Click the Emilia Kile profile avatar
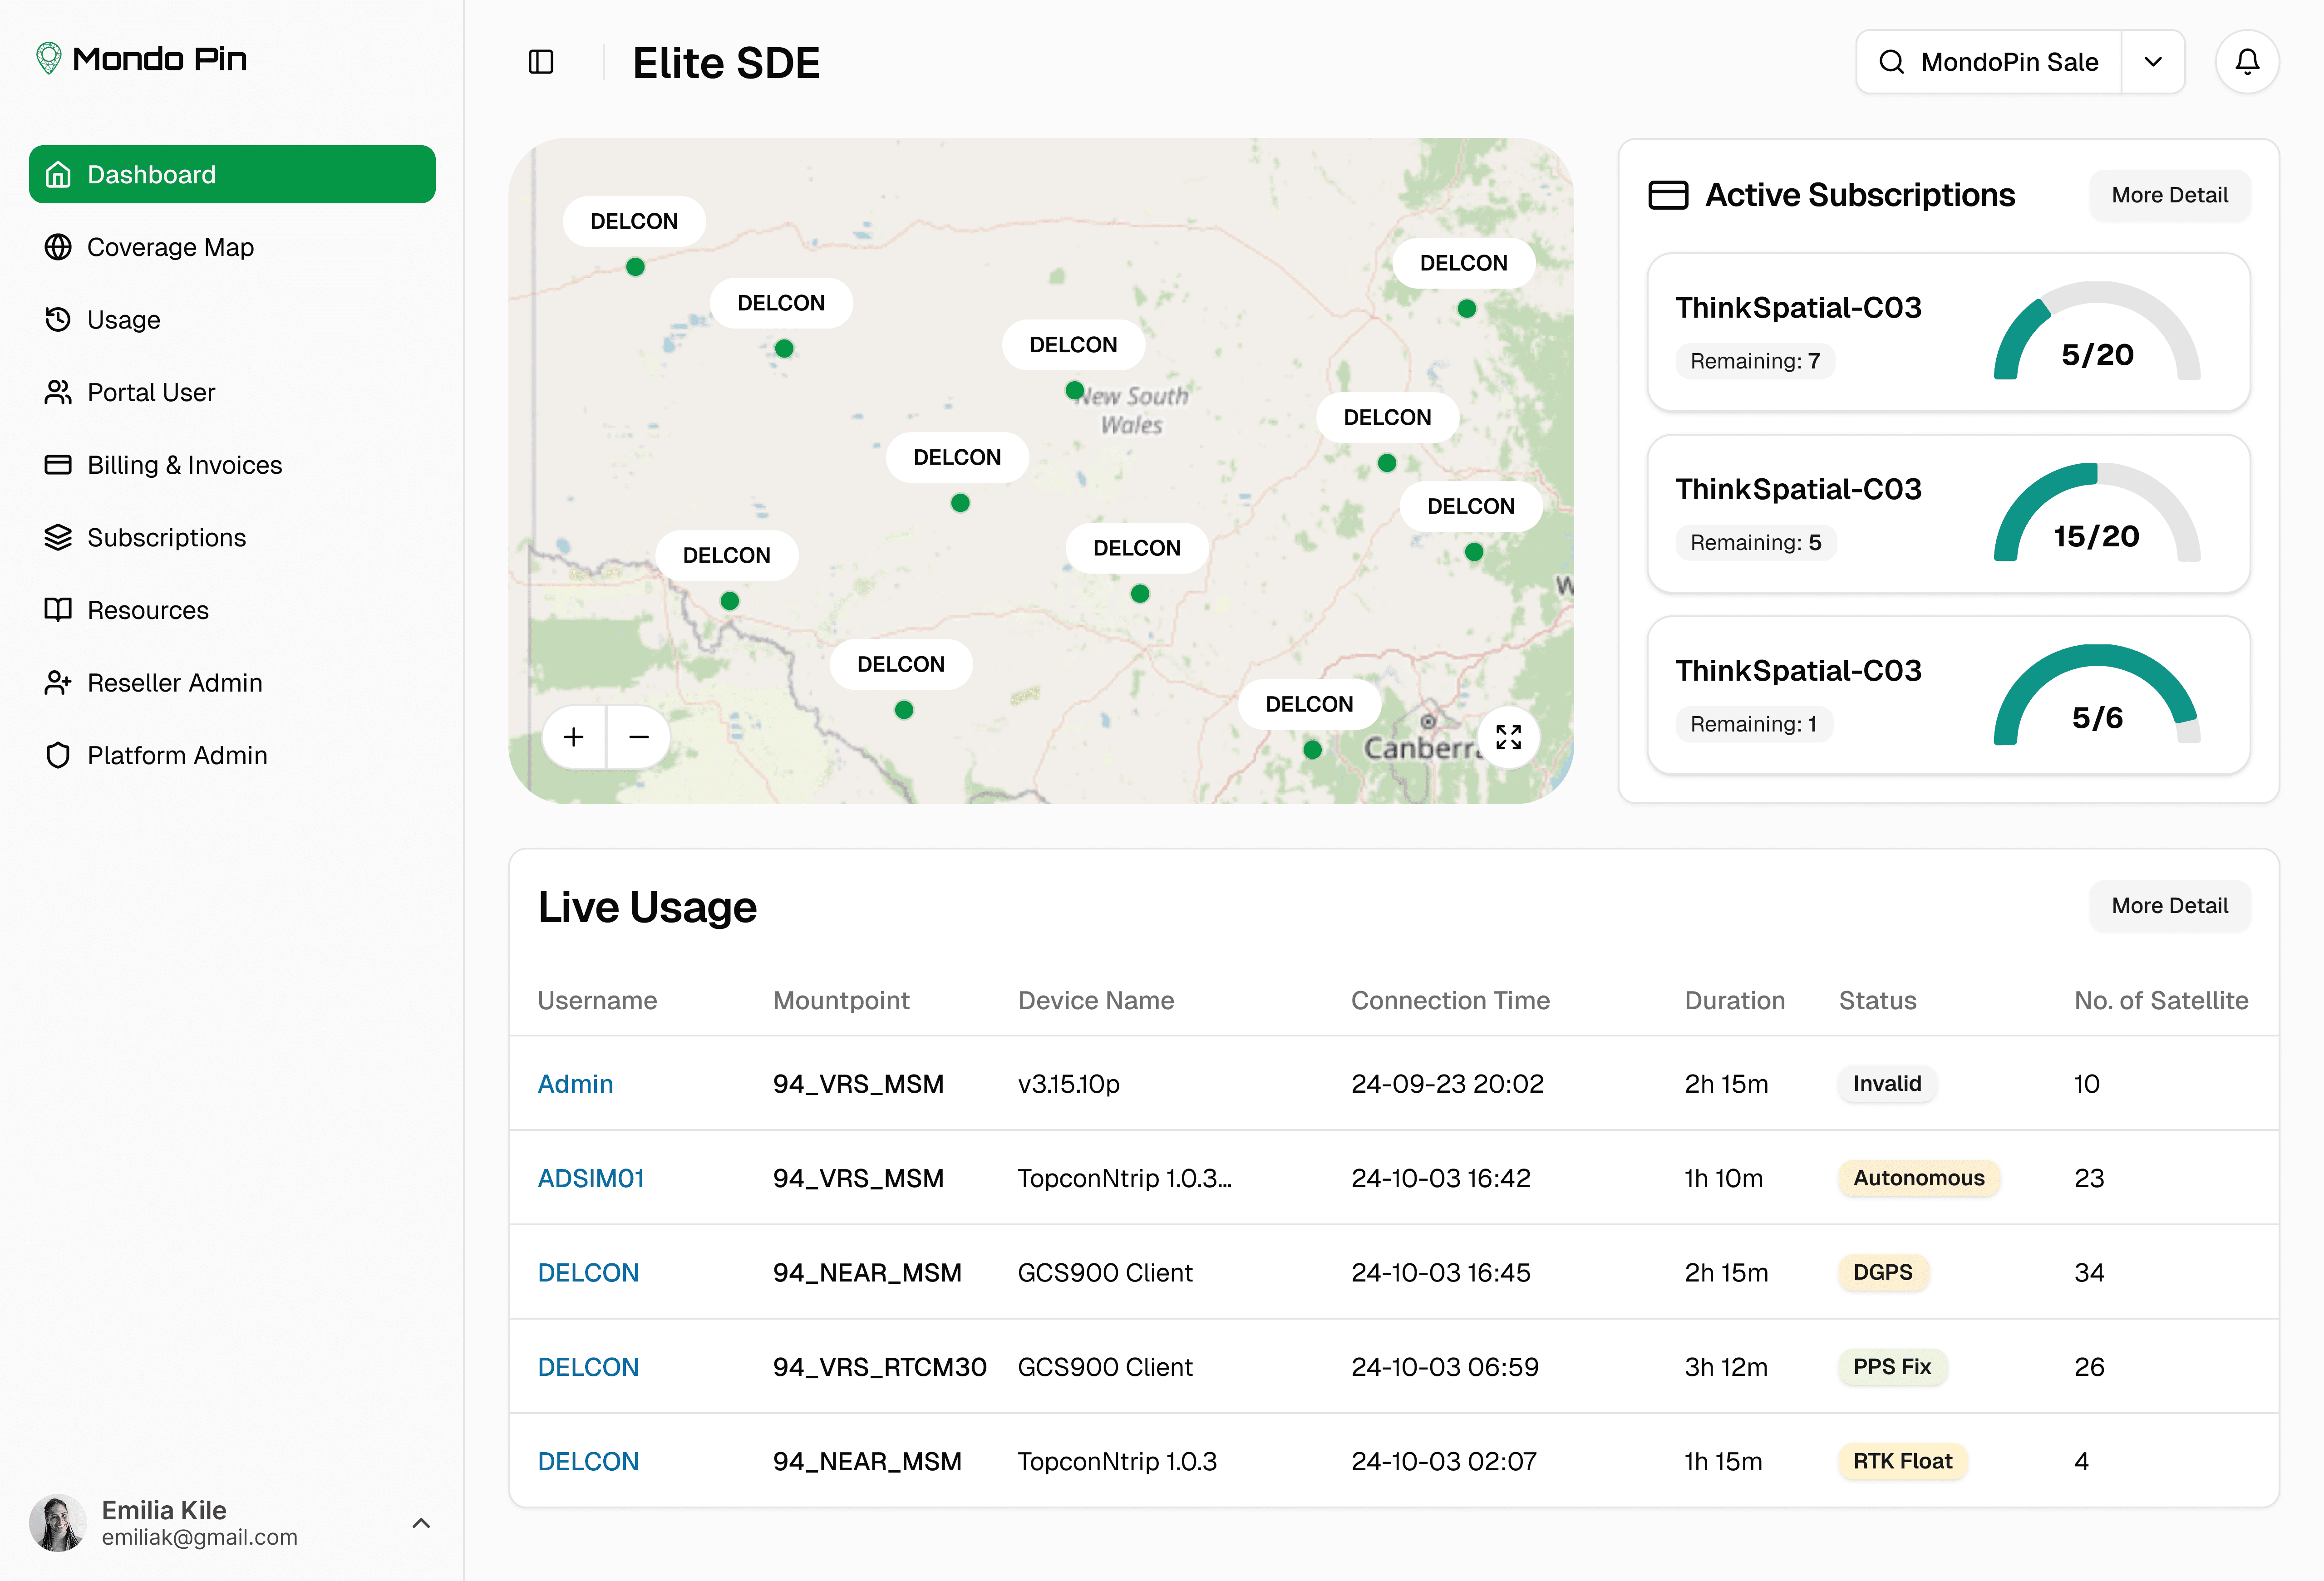 [58, 1523]
